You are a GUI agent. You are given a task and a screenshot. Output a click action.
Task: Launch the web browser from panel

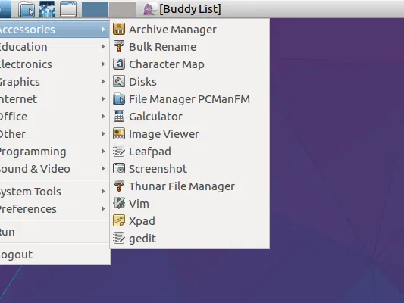pyautogui.click(x=47, y=9)
